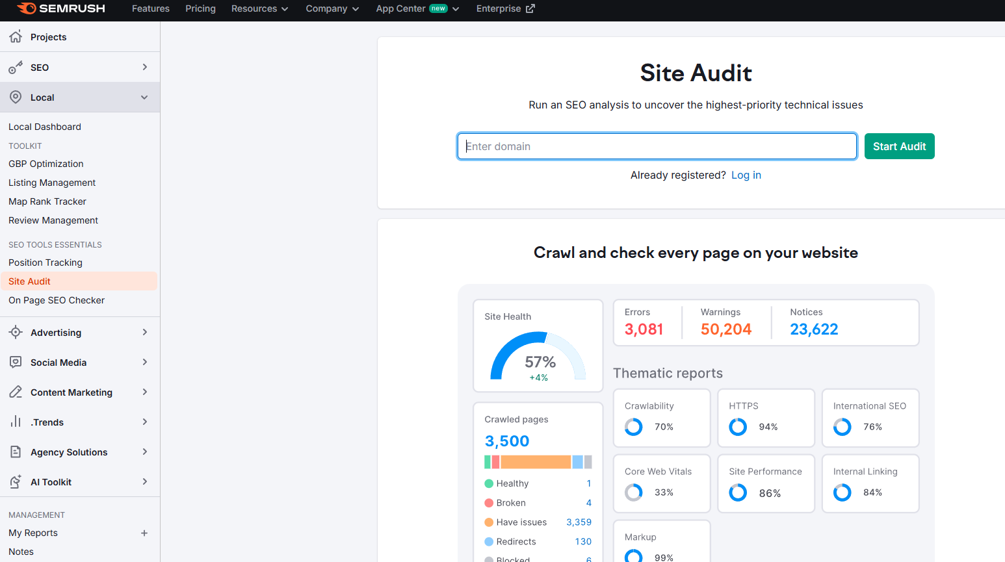The width and height of the screenshot is (1005, 562).
Task: Click the Site Health gauge chart
Action: (x=538, y=355)
